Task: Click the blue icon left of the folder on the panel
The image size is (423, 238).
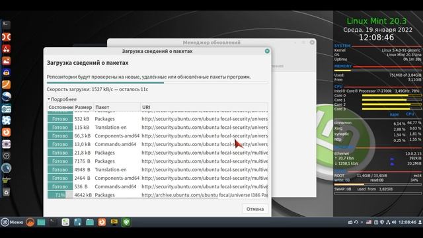Action: click(x=77, y=222)
